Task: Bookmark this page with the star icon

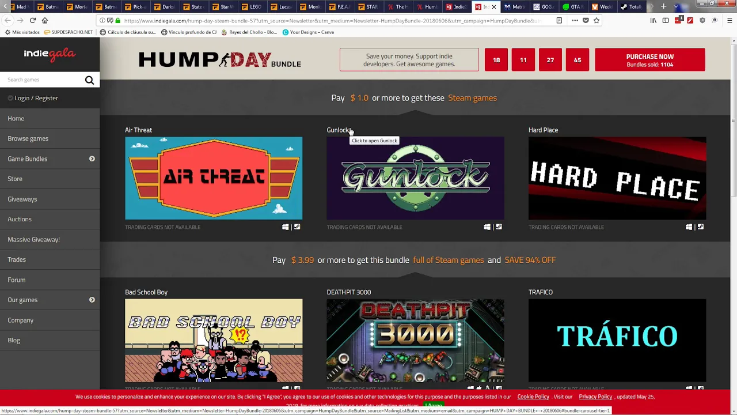Action: pyautogui.click(x=597, y=20)
